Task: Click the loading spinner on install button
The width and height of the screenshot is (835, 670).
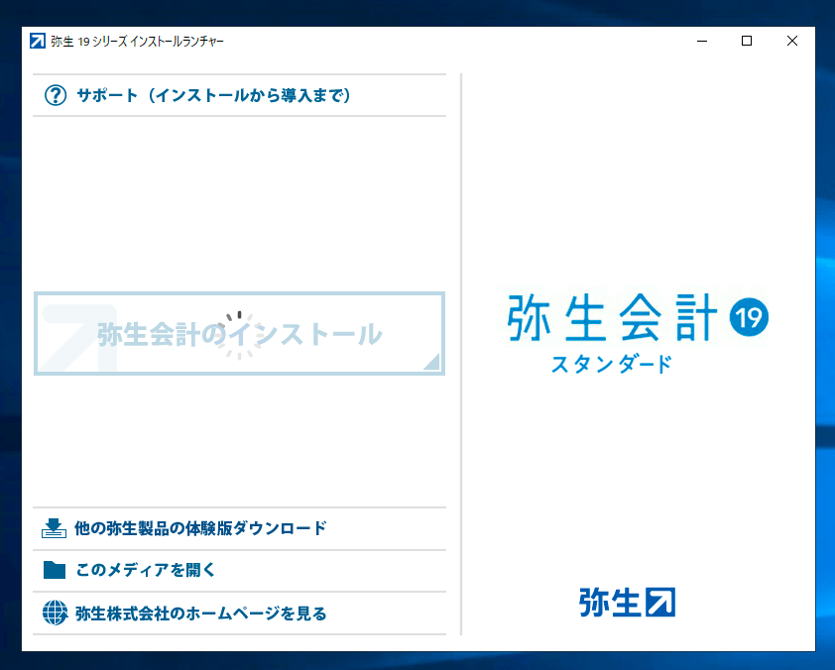Action: (x=238, y=334)
